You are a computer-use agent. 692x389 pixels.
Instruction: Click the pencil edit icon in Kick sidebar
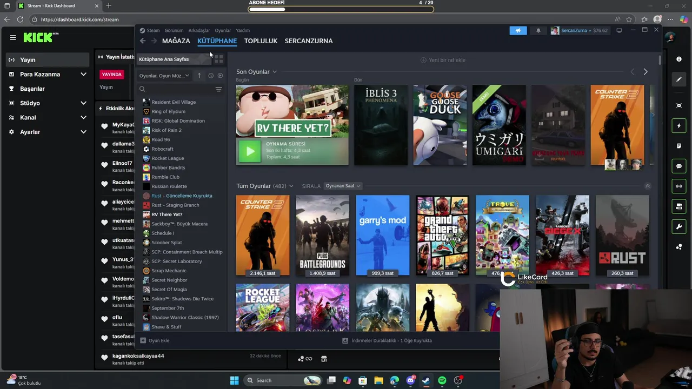click(x=679, y=79)
